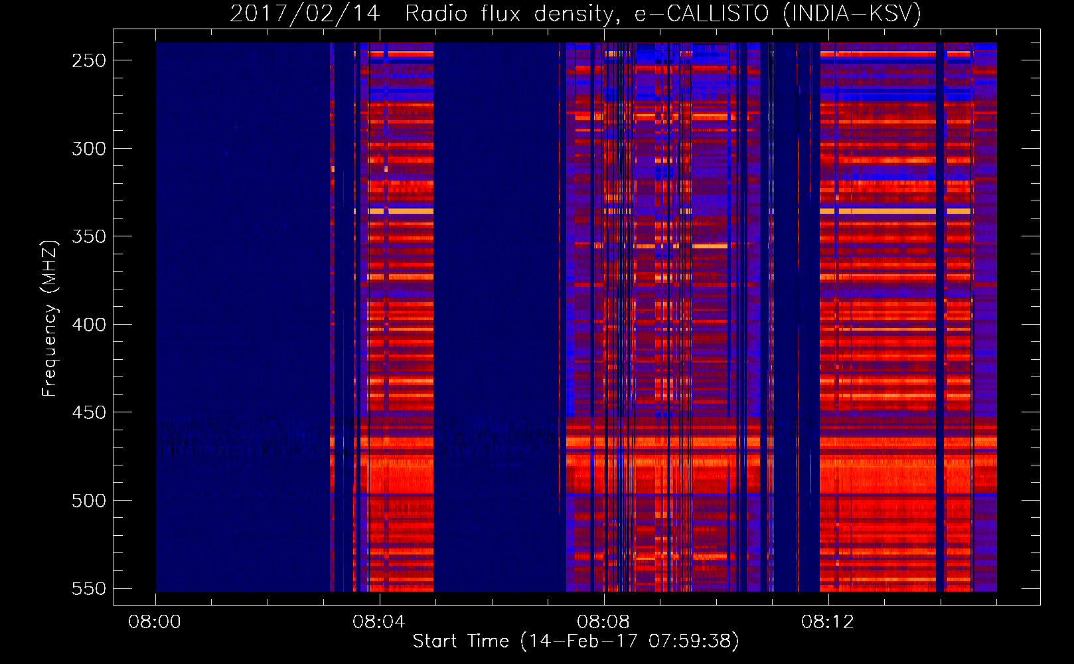This screenshot has width=1074, height=664.
Task: Click the 'Frequency (MHZ)' axis label
Action: [50, 318]
